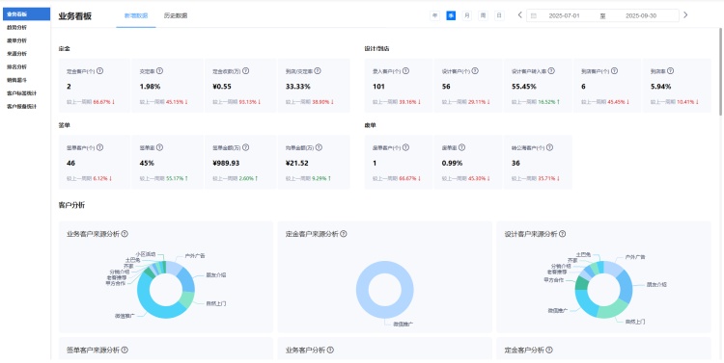Open help icon beside 签单客户来源分析 title
The height and width of the screenshot is (363, 724).
click(125, 350)
